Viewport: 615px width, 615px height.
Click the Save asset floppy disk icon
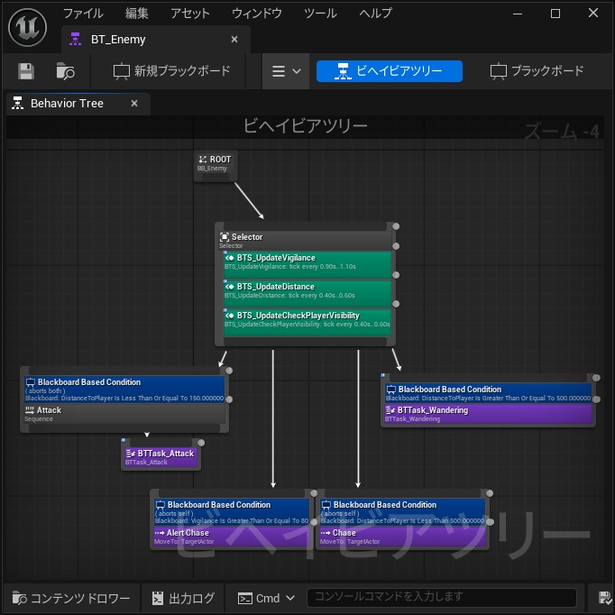[26, 71]
